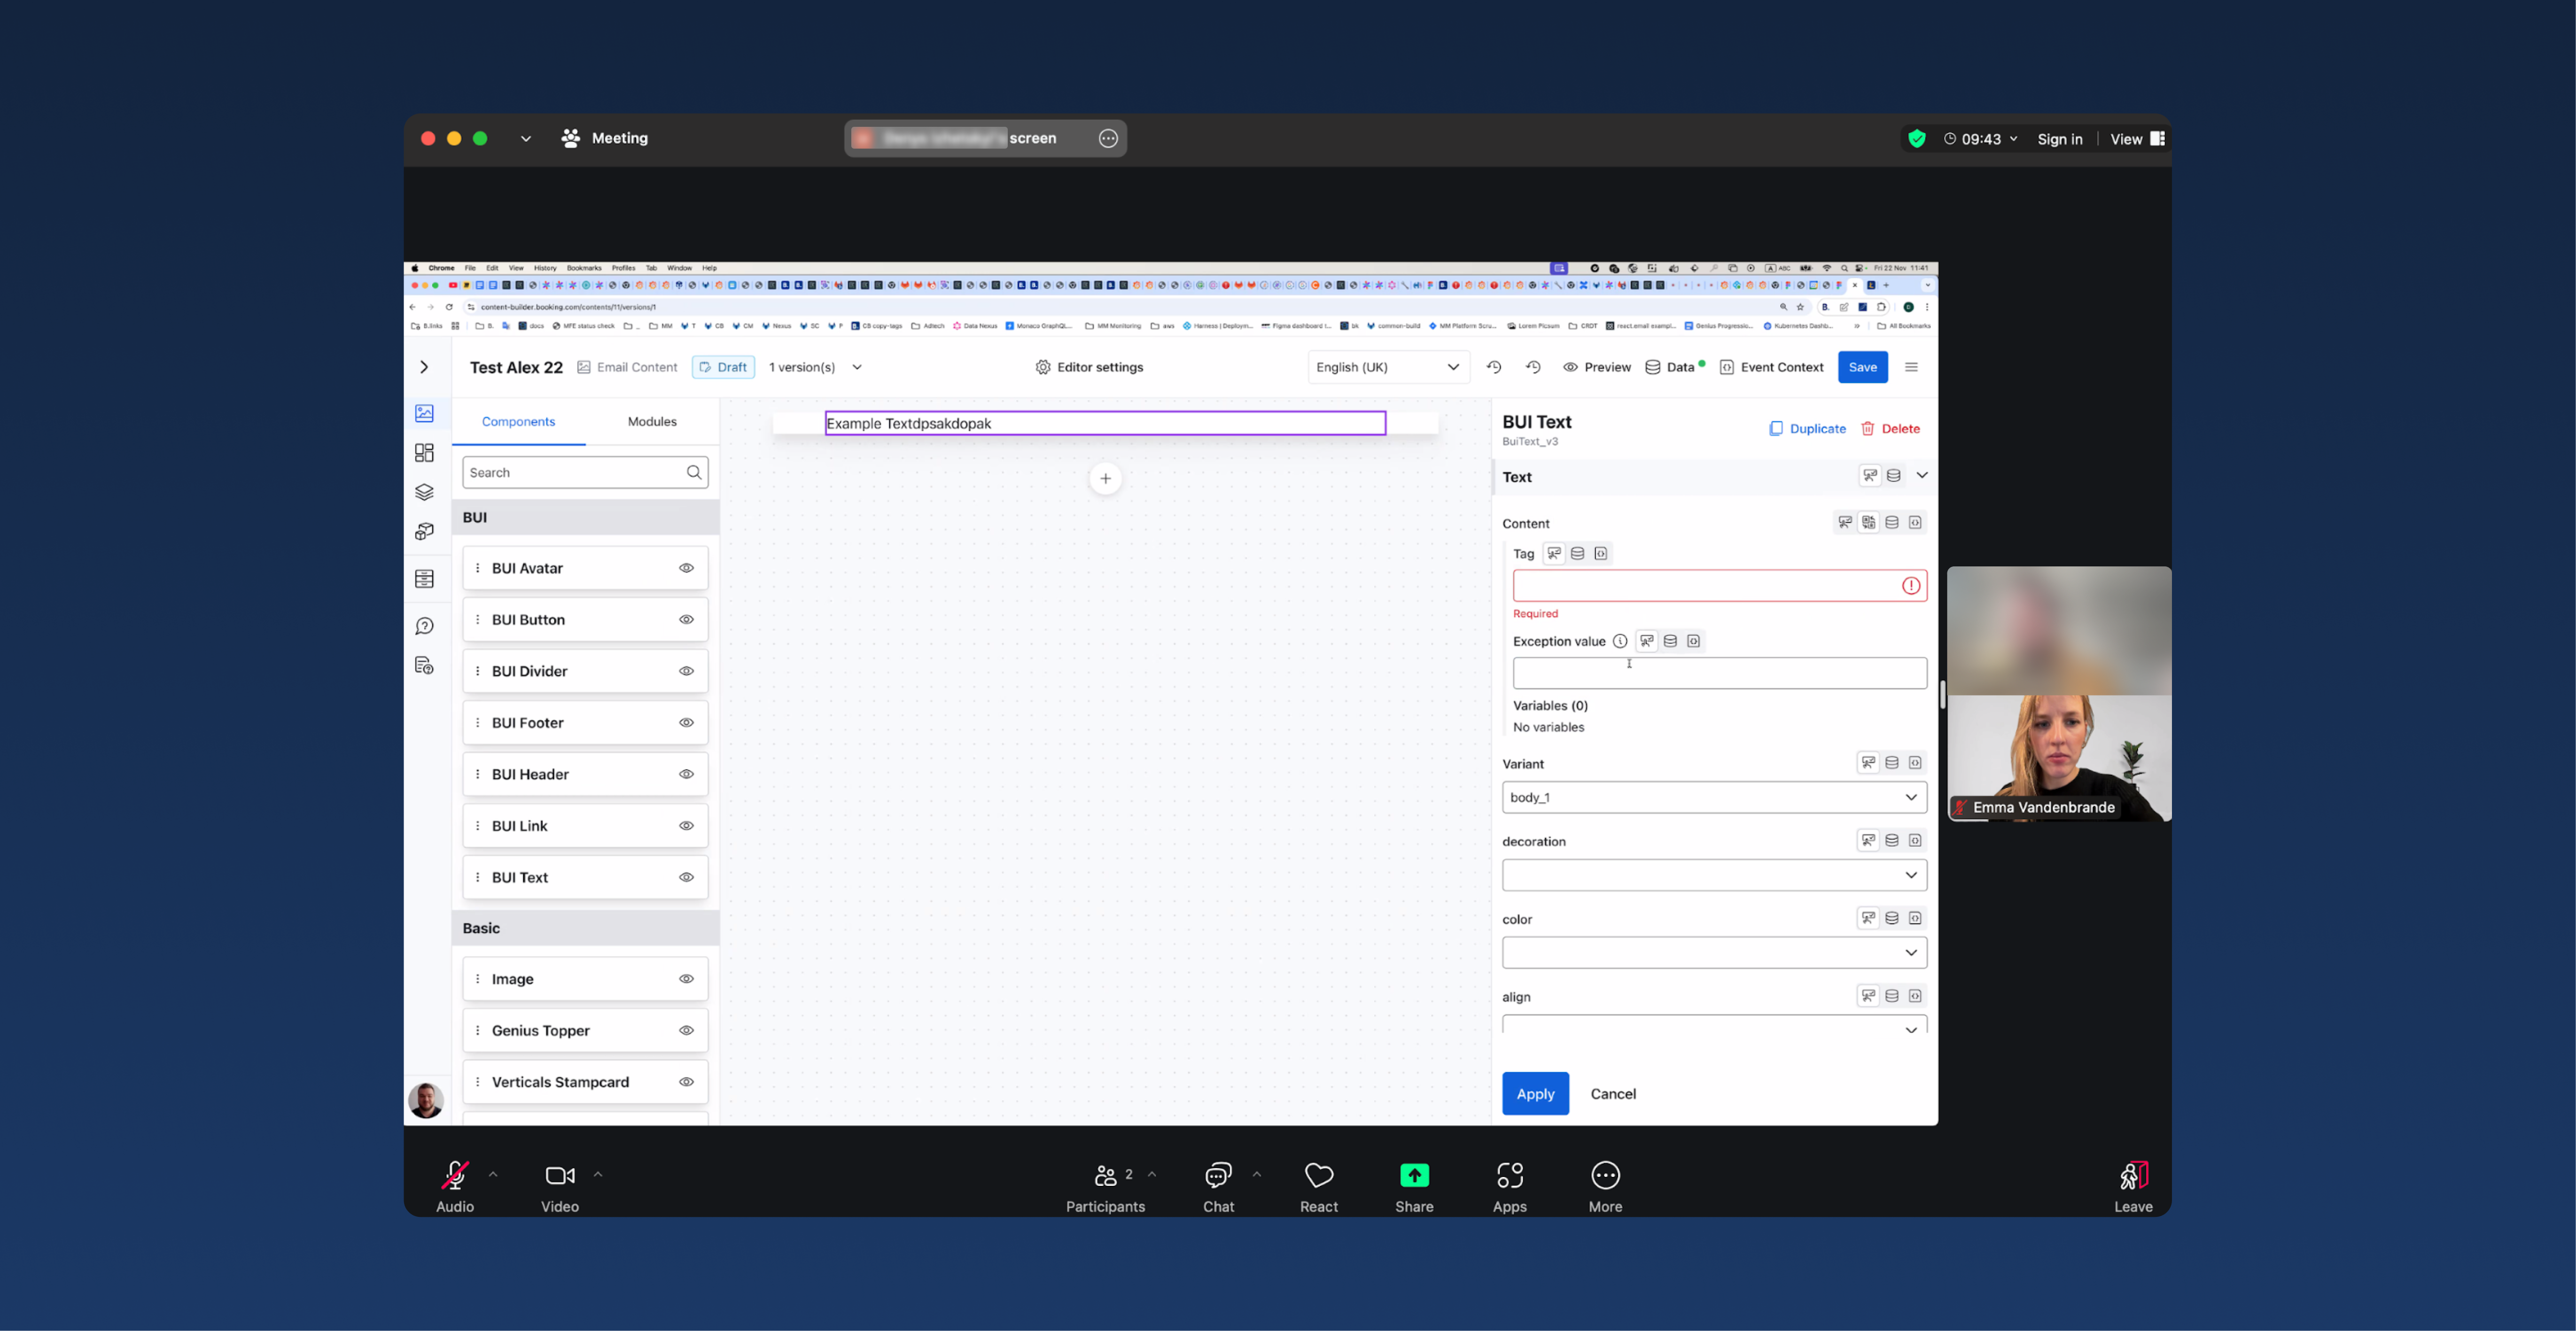Click the green Share screen icon in Zoom
Viewport: 2576px width, 1331px height.
click(1414, 1175)
